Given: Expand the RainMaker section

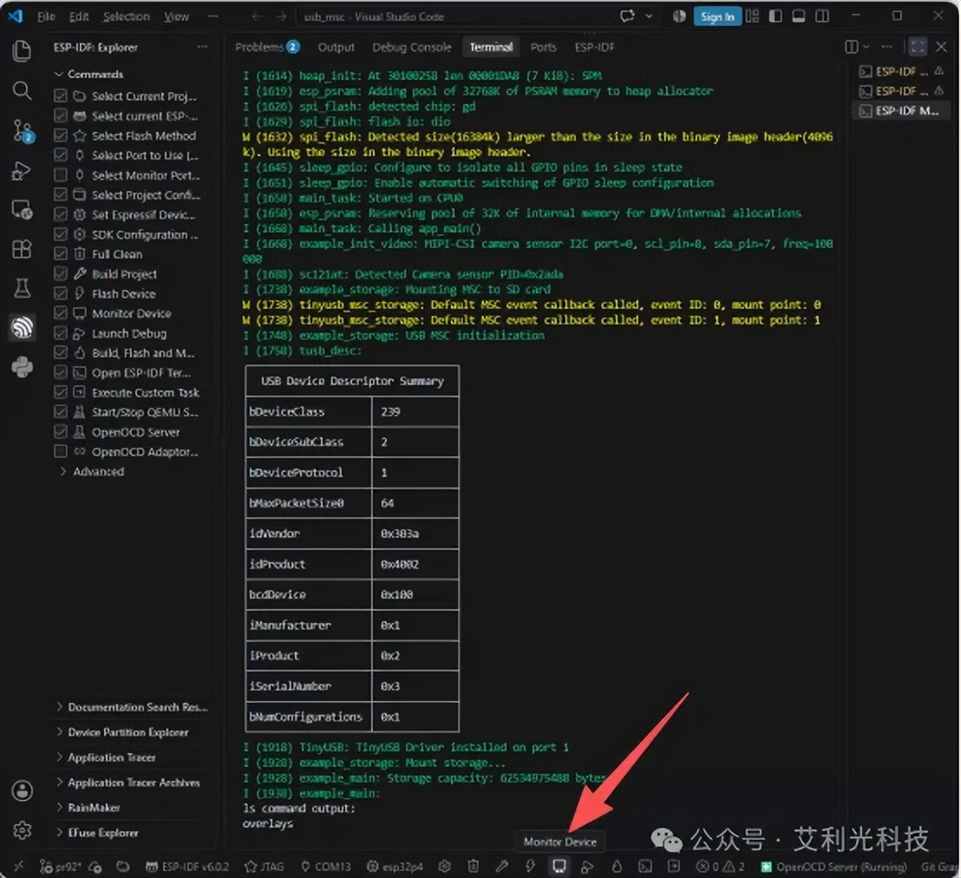Looking at the screenshot, I should (88, 808).
